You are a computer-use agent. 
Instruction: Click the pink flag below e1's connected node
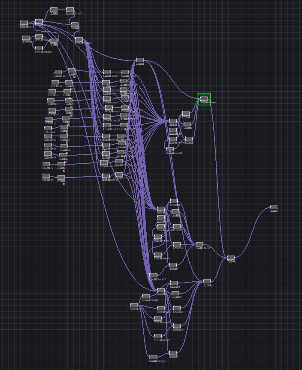point(74,77)
